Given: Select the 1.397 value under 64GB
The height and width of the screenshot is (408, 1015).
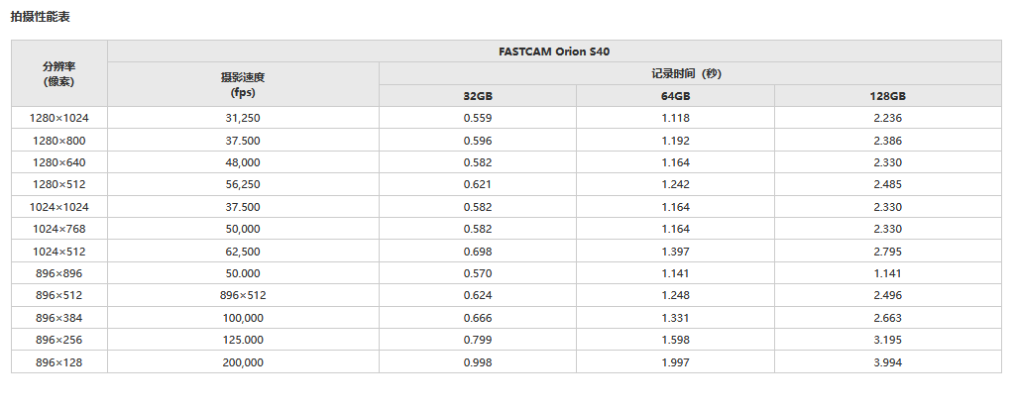Looking at the screenshot, I should click(675, 251).
